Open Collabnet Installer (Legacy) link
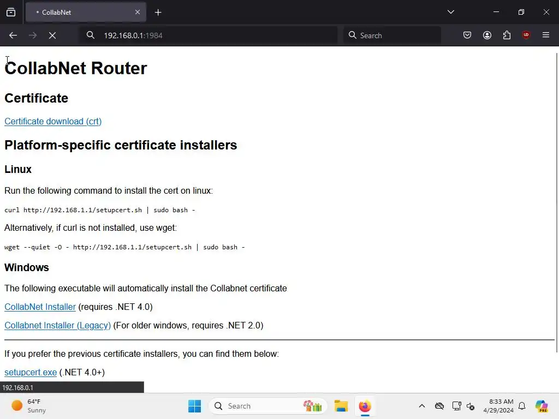This screenshot has height=419, width=559. click(57, 325)
